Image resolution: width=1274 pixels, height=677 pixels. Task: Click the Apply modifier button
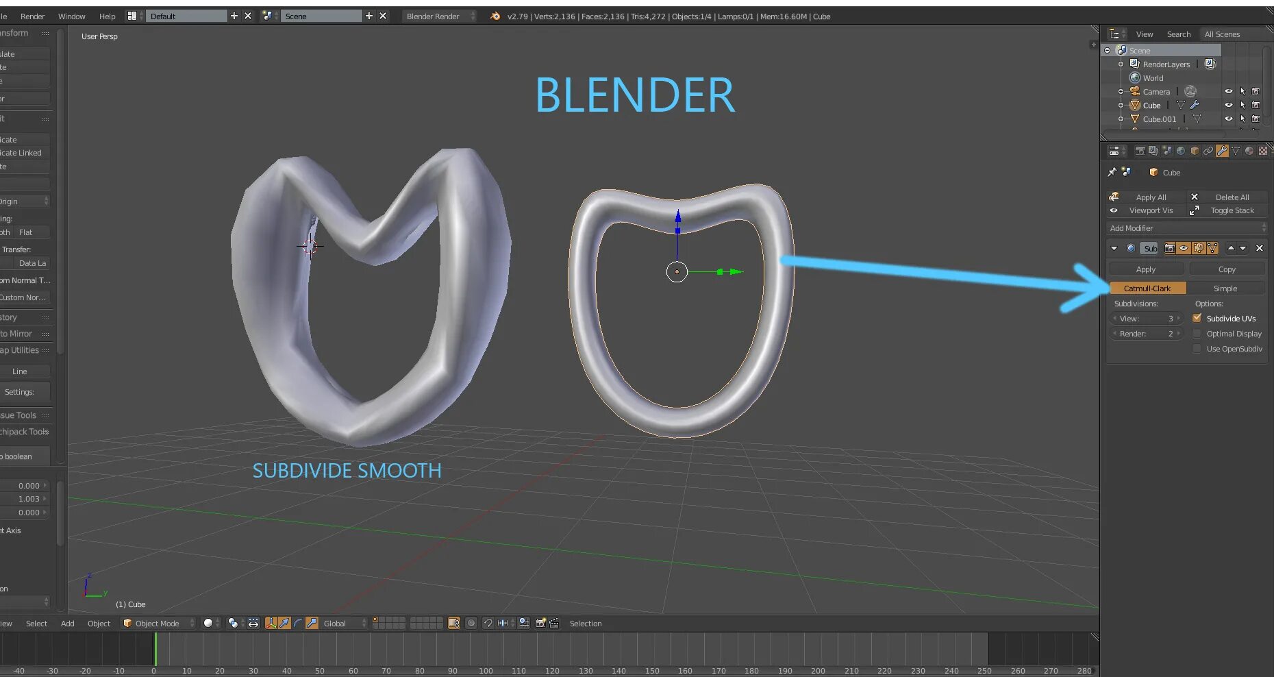1146,269
